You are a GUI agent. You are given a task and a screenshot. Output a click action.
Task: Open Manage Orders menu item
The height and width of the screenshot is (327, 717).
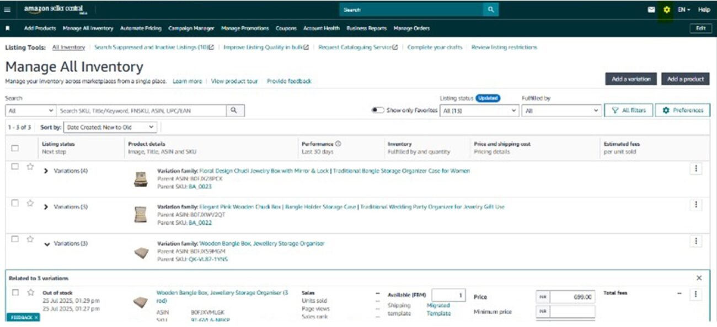coord(411,28)
